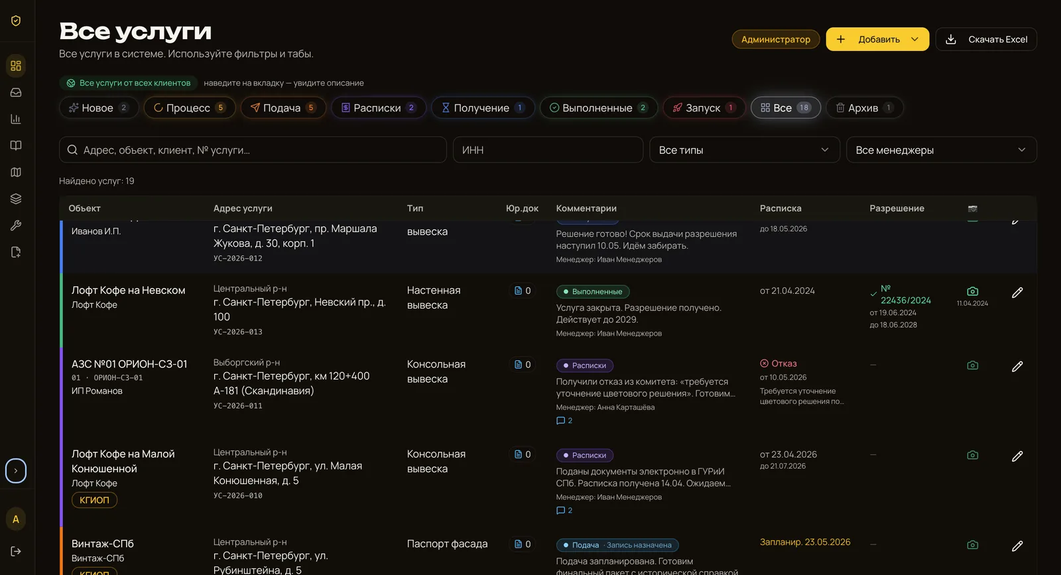Open photo camera icon in Лофт Кофе на Невском row
The image size is (1061, 575).
point(973,291)
